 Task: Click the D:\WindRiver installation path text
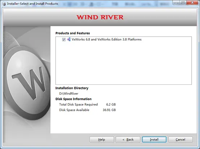click(x=69, y=94)
